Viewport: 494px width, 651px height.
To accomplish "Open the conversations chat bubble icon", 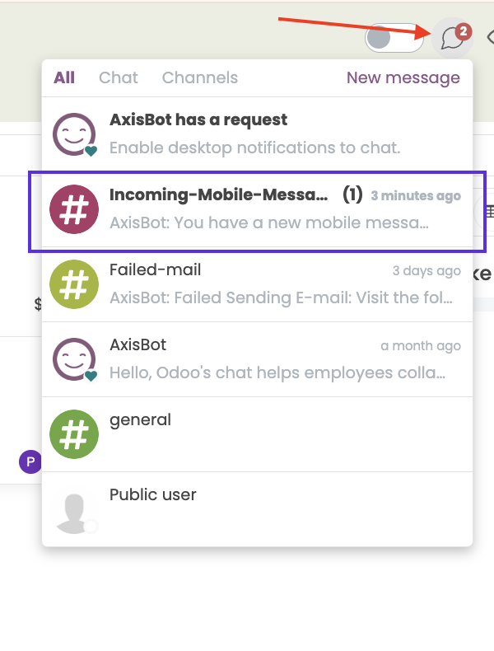I will (x=452, y=38).
